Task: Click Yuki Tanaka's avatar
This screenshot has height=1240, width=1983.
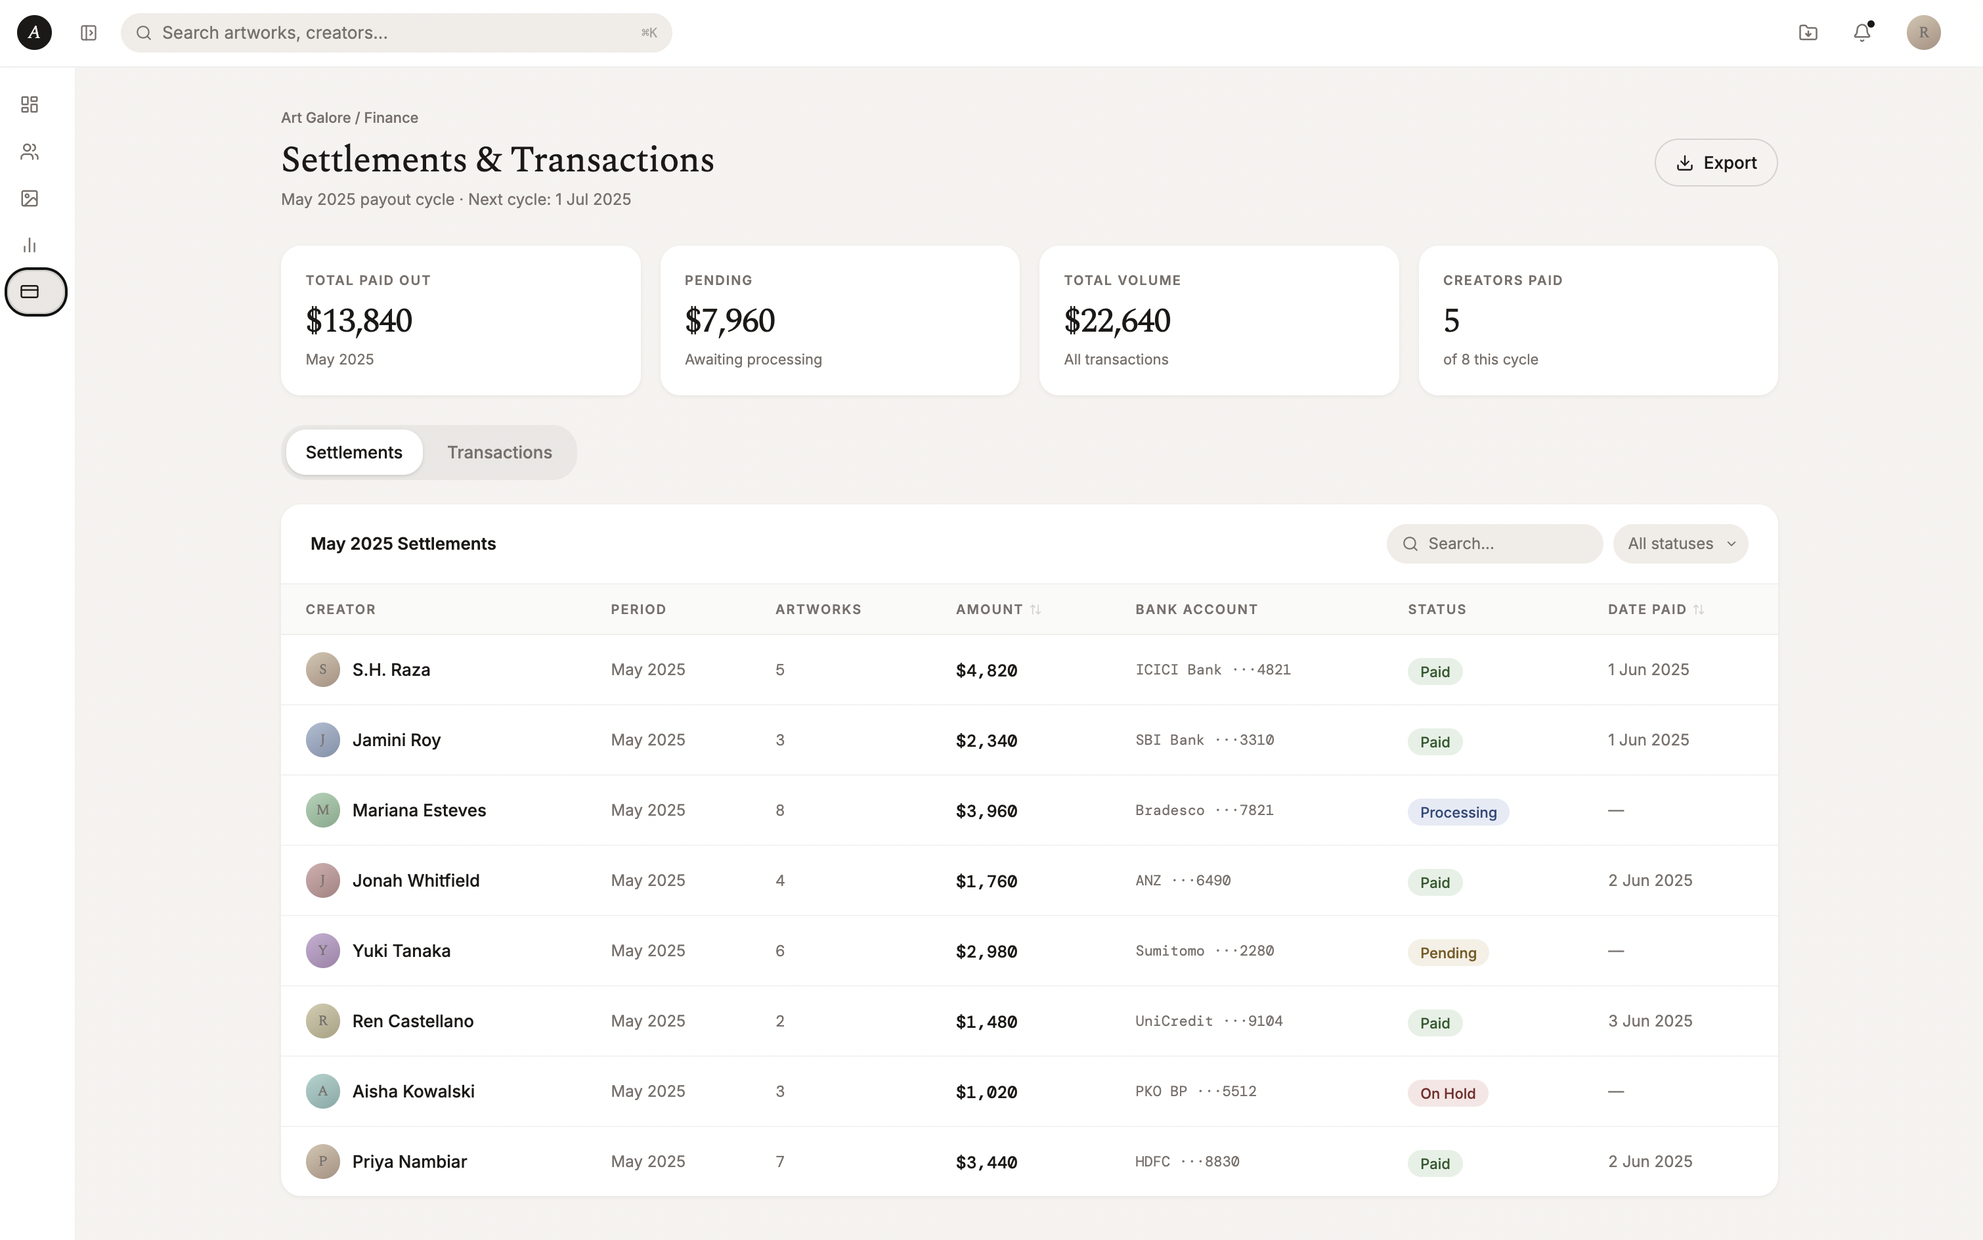Action: pos(323,950)
